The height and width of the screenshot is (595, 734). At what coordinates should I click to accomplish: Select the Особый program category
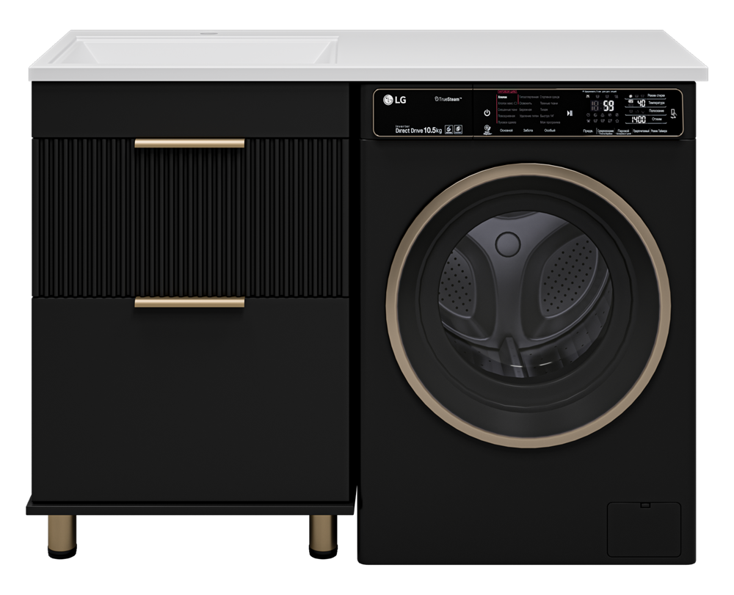tap(549, 130)
